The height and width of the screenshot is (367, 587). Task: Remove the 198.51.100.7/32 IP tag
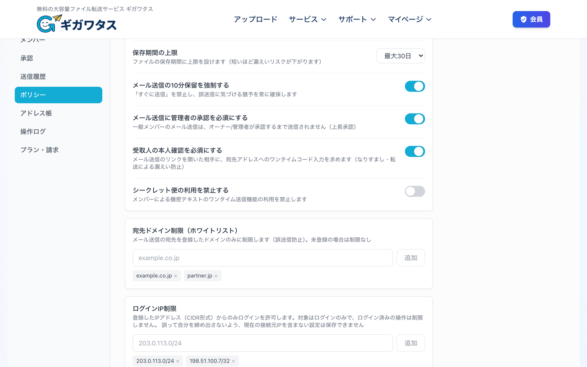pos(233,361)
